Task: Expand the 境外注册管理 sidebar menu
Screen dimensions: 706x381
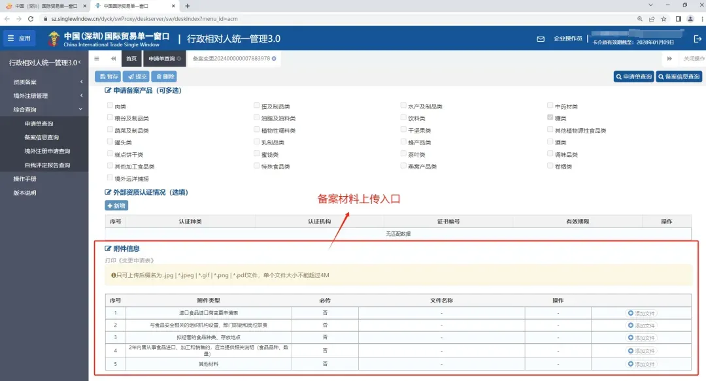Action: 44,95
